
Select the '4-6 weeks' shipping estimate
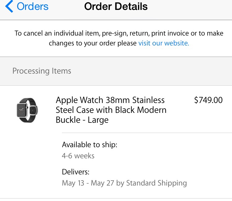click(x=78, y=156)
